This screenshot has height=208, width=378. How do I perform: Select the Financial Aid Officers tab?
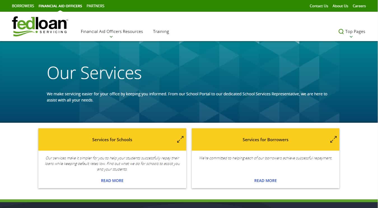tap(60, 6)
